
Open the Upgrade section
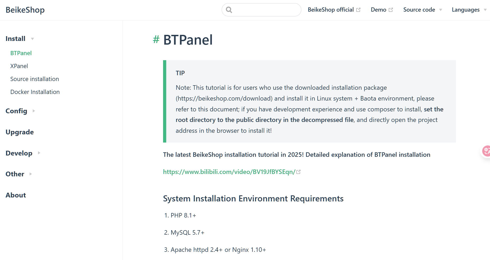[20, 132]
